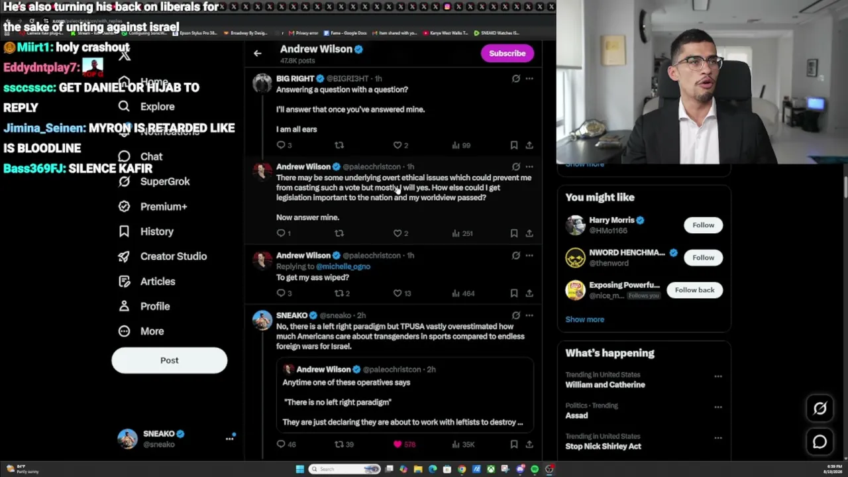Expand the More menu in the sidebar

click(141, 331)
